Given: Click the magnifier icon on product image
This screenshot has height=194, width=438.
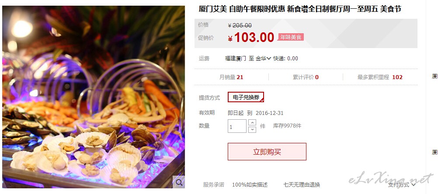Looking at the screenshot, I should (x=178, y=182).
